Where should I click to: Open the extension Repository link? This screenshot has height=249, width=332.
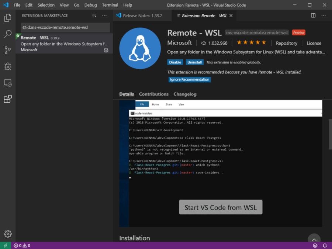coord(287,43)
